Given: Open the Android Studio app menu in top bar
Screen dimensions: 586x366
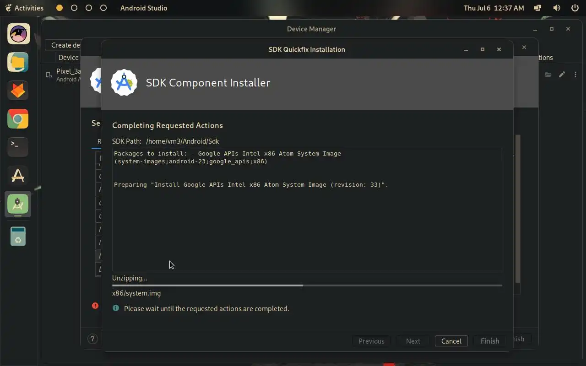Looking at the screenshot, I should 144,8.
